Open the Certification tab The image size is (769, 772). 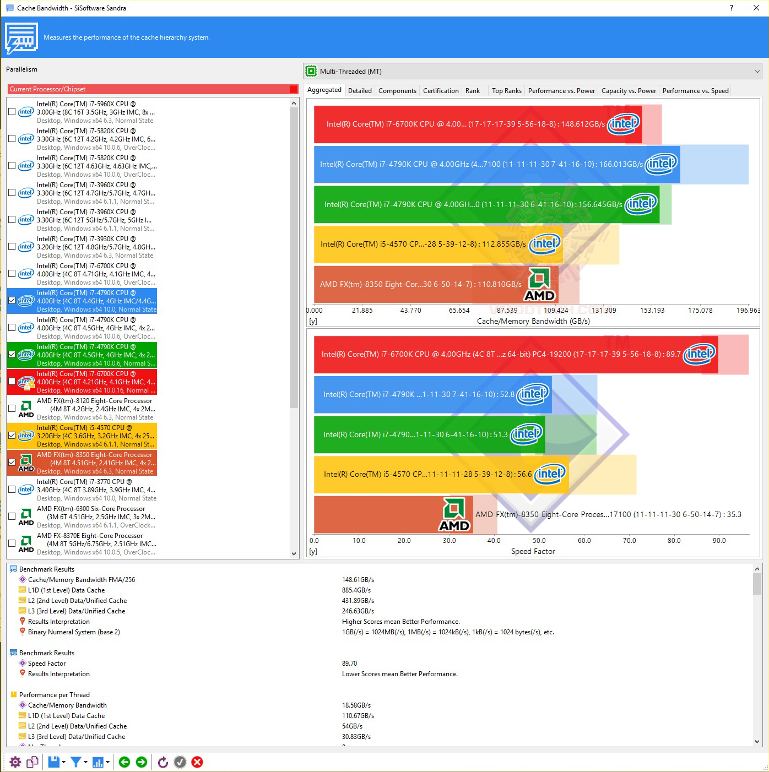pyautogui.click(x=441, y=91)
